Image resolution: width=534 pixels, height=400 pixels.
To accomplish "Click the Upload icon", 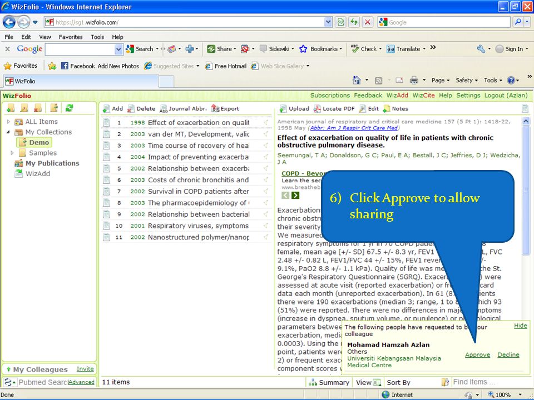I will (x=283, y=108).
